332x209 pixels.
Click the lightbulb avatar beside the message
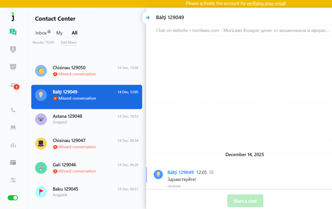158,174
